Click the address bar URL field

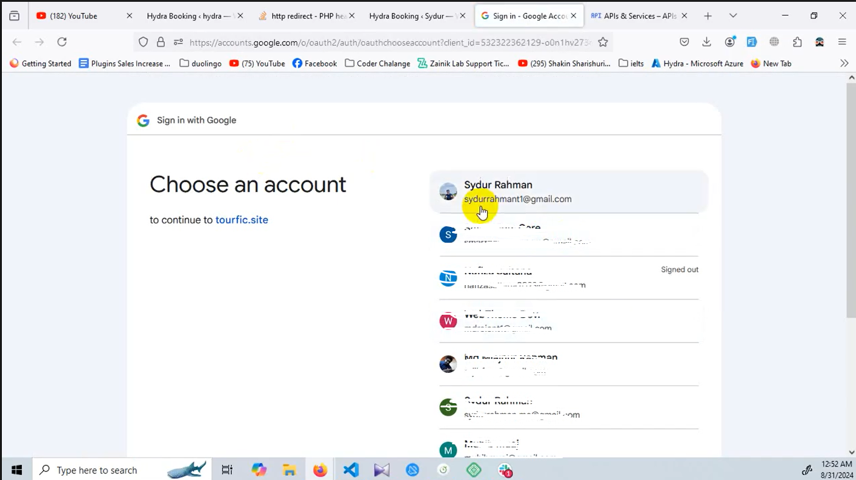pos(390,42)
